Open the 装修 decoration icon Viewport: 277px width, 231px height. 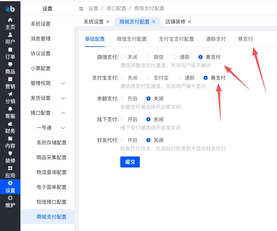pos(10,157)
